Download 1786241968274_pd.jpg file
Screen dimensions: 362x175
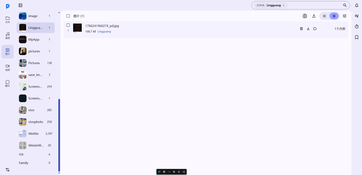point(308,29)
